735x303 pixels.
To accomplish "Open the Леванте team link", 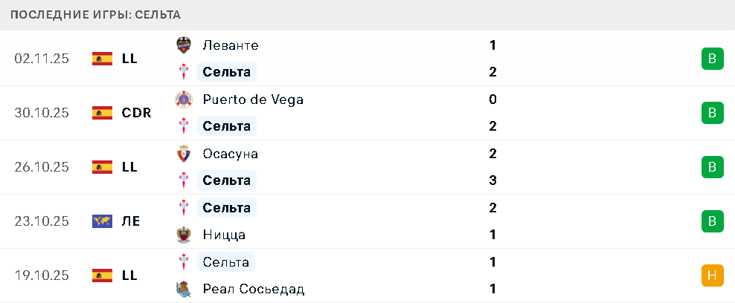I will click(231, 45).
